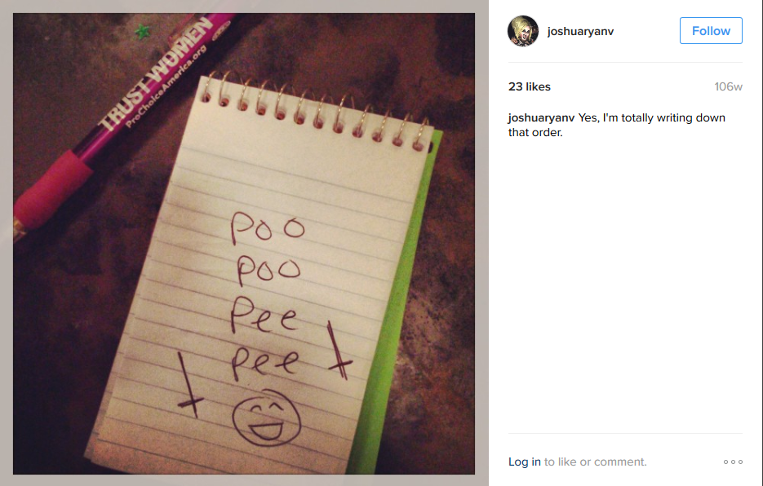Image resolution: width=763 pixels, height=486 pixels.
Task: Click joshuaryanv username in the caption
Action: [x=541, y=117]
